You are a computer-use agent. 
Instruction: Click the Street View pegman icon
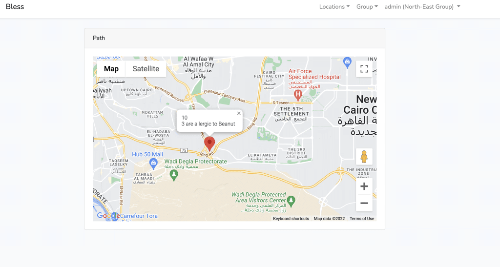364,156
